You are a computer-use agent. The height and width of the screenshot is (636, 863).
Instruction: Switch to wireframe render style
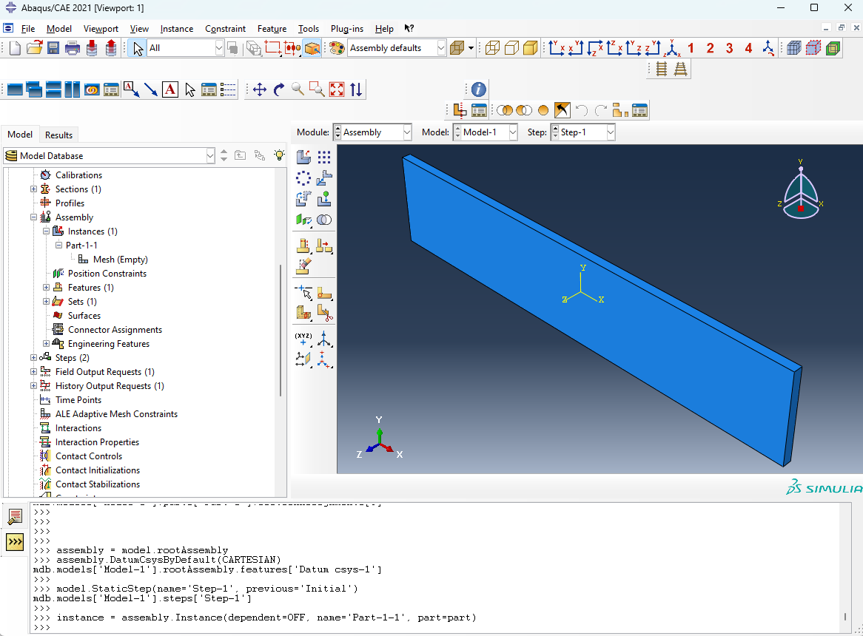491,48
